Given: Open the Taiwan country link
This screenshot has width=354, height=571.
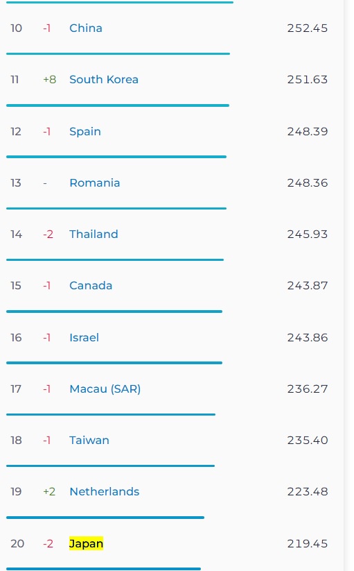Looking at the screenshot, I should [89, 441].
